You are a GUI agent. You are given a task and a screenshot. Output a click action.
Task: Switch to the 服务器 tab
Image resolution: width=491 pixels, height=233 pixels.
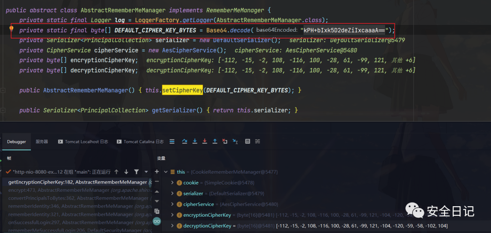tap(42, 141)
